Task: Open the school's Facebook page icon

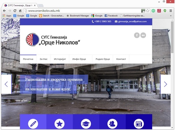Action: [x=137, y=35]
